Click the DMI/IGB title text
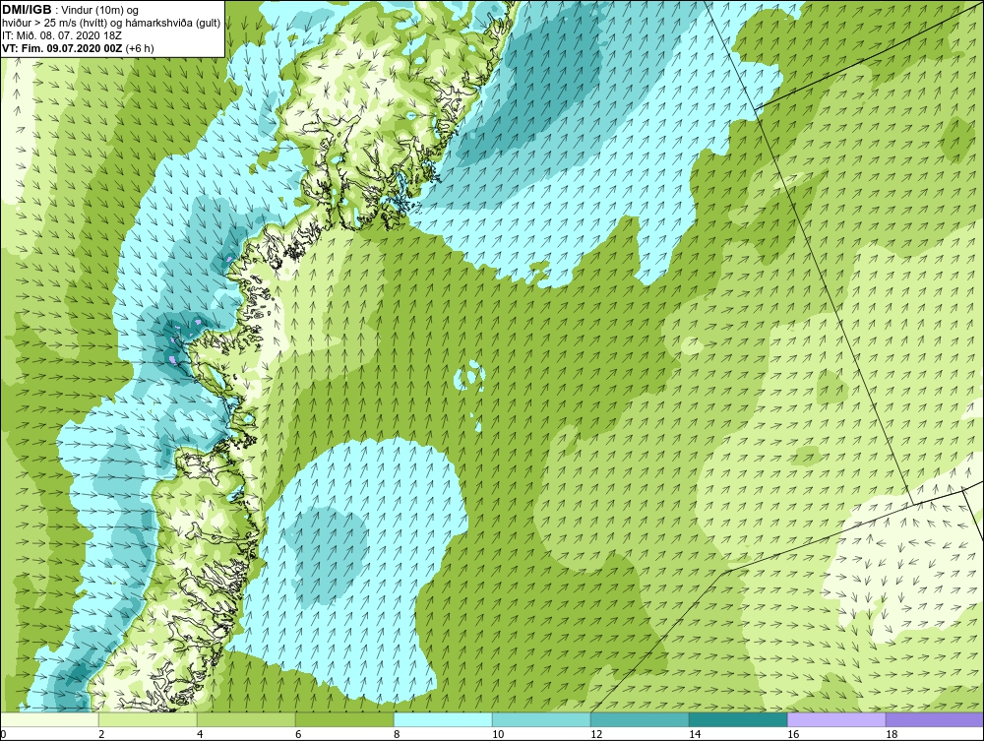The width and height of the screenshot is (984, 741). 27,10
